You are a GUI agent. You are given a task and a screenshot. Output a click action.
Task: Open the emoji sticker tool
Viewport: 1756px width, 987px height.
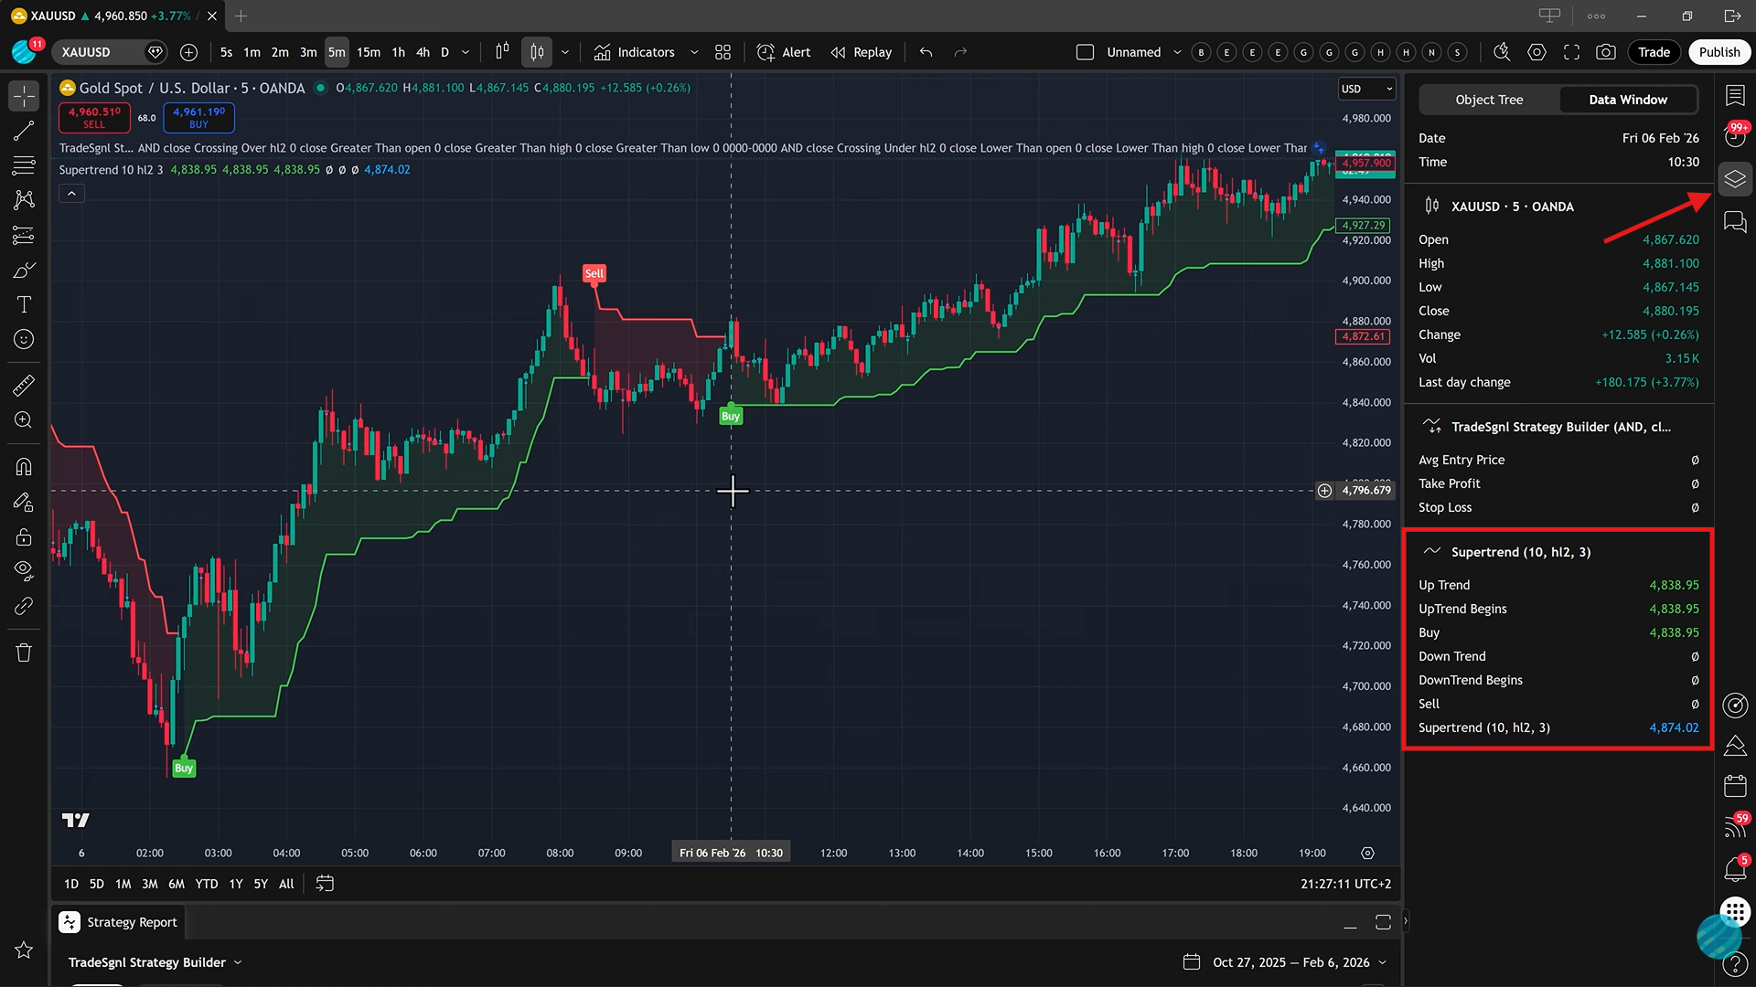pos(23,339)
